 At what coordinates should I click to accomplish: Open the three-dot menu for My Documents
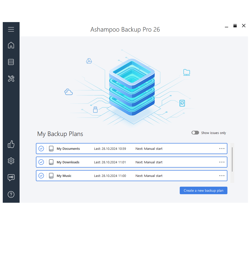222,149
